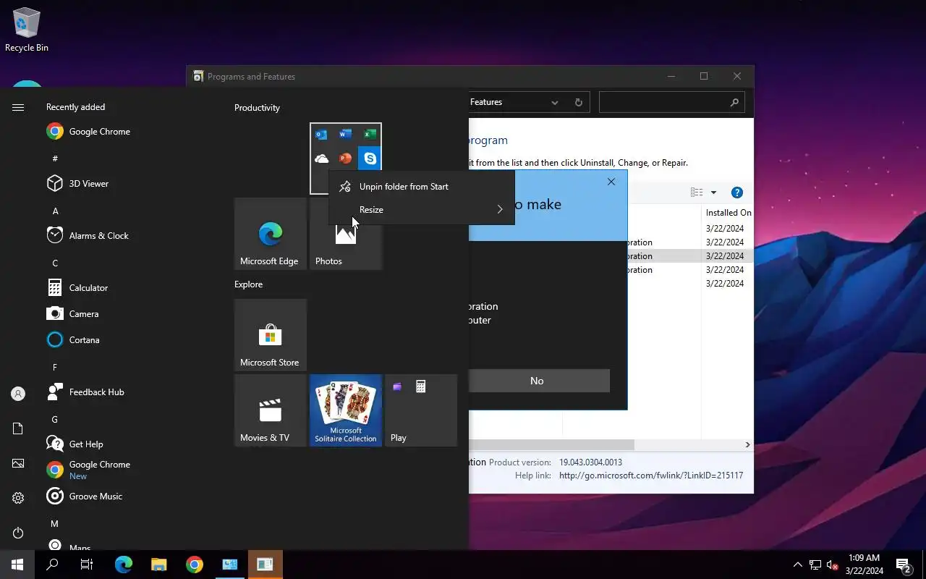Close the blue prompt dialog
Image resolution: width=926 pixels, height=579 pixels.
(x=611, y=182)
